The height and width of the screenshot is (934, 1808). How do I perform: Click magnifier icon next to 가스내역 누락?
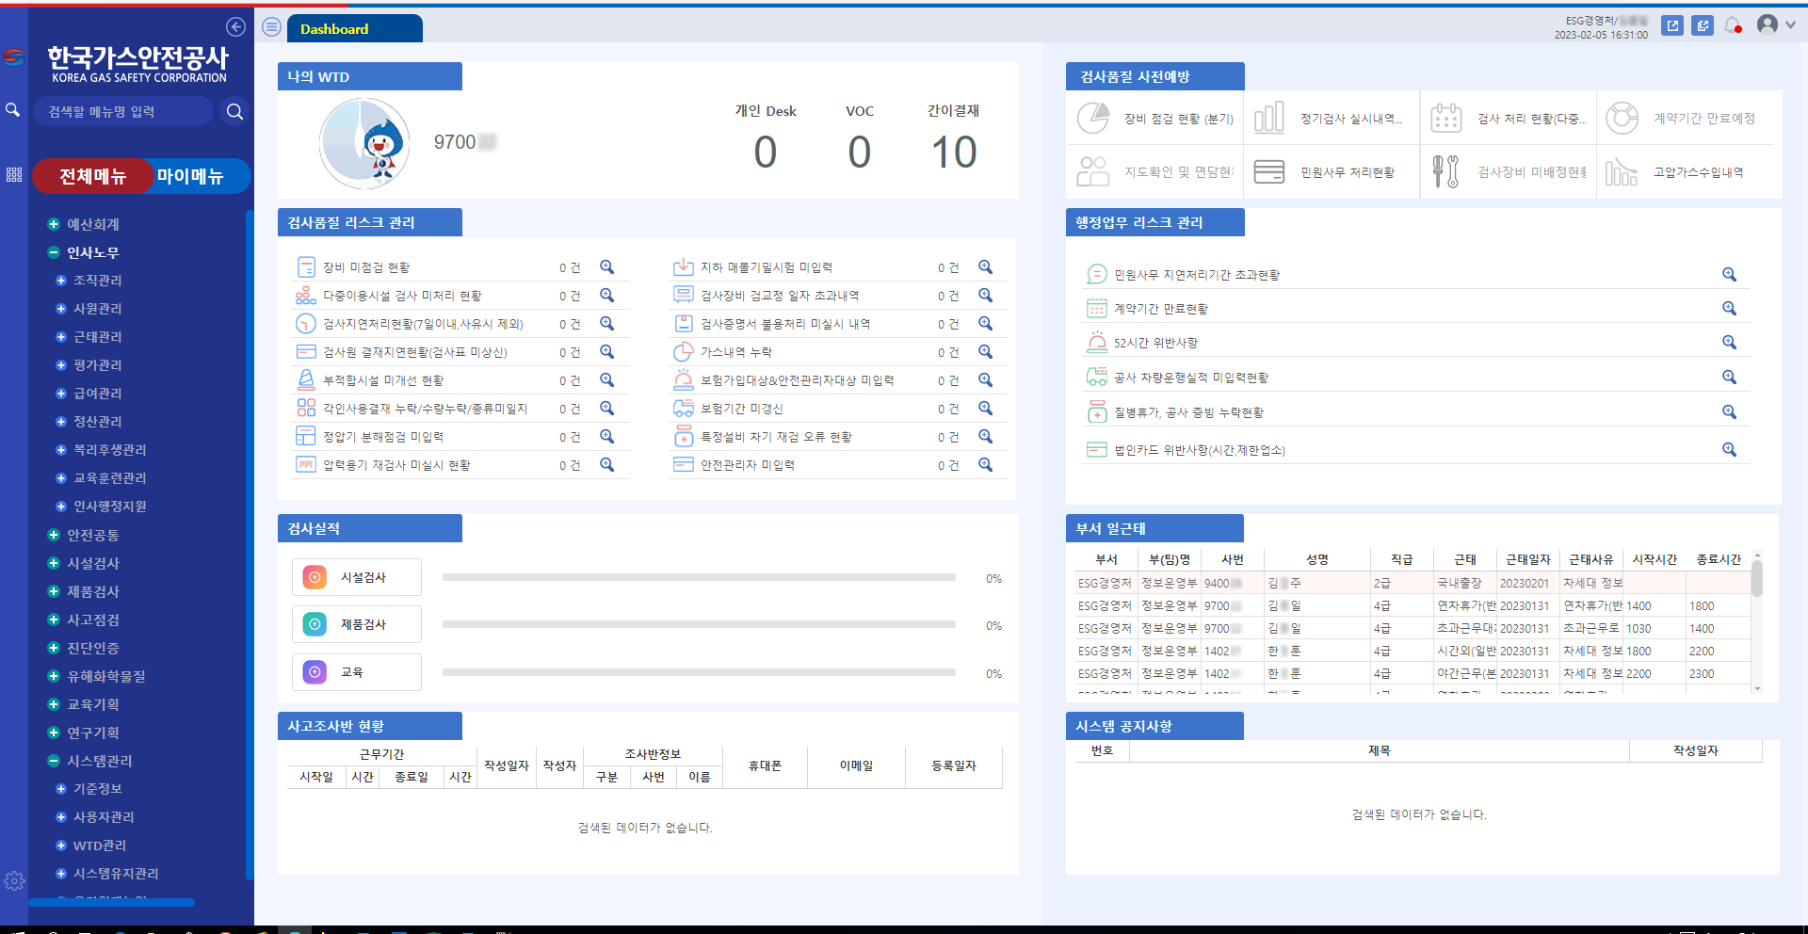pyautogui.click(x=986, y=351)
